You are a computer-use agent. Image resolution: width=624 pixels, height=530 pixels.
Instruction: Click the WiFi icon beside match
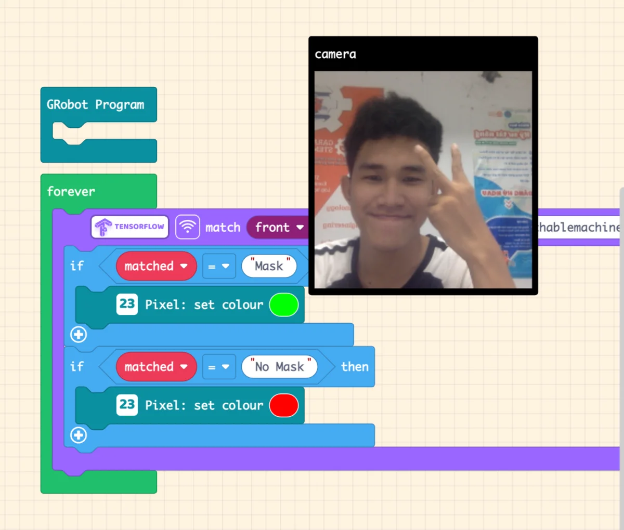[x=187, y=227]
